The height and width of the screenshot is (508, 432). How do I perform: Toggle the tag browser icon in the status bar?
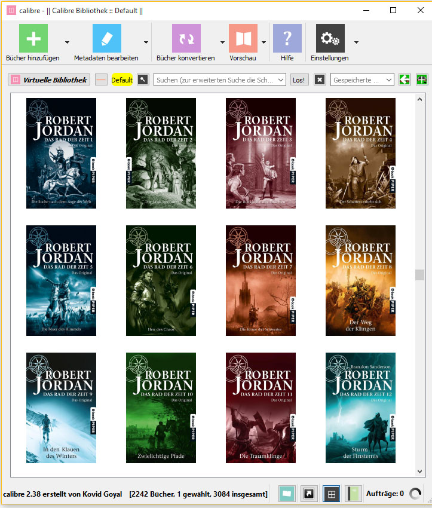309,494
